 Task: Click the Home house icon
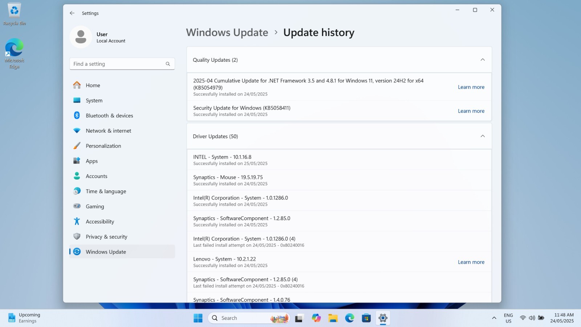point(77,85)
